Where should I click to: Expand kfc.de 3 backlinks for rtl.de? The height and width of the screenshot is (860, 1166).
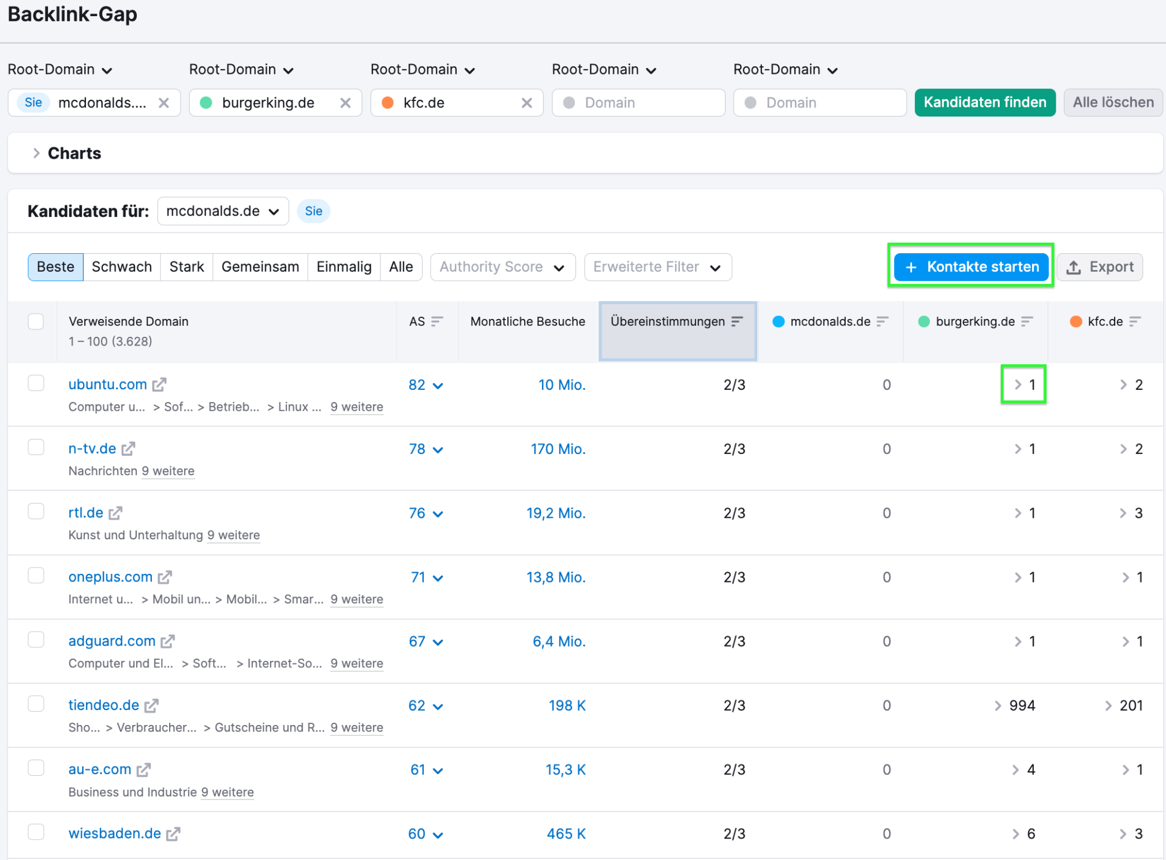point(1131,513)
